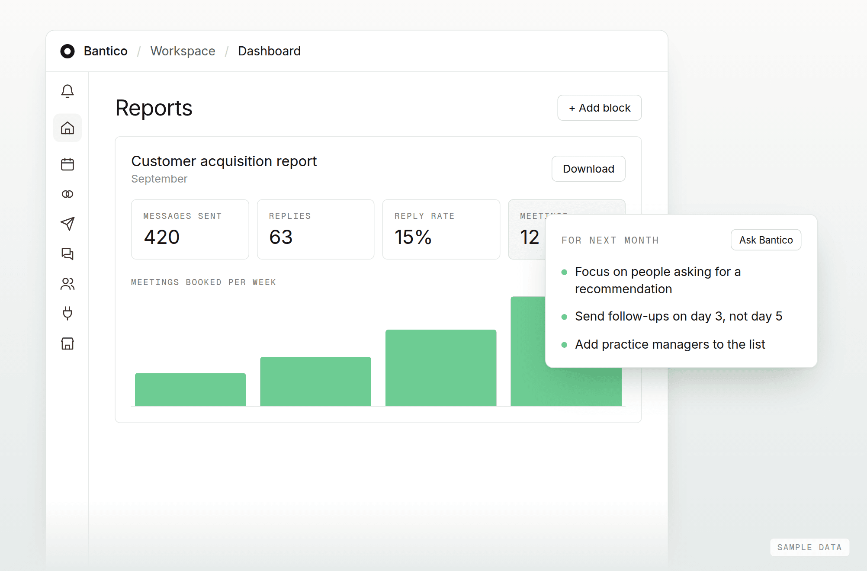Select the Messages Sent 420 card
Viewport: 867px width, 571px height.
pos(190,229)
